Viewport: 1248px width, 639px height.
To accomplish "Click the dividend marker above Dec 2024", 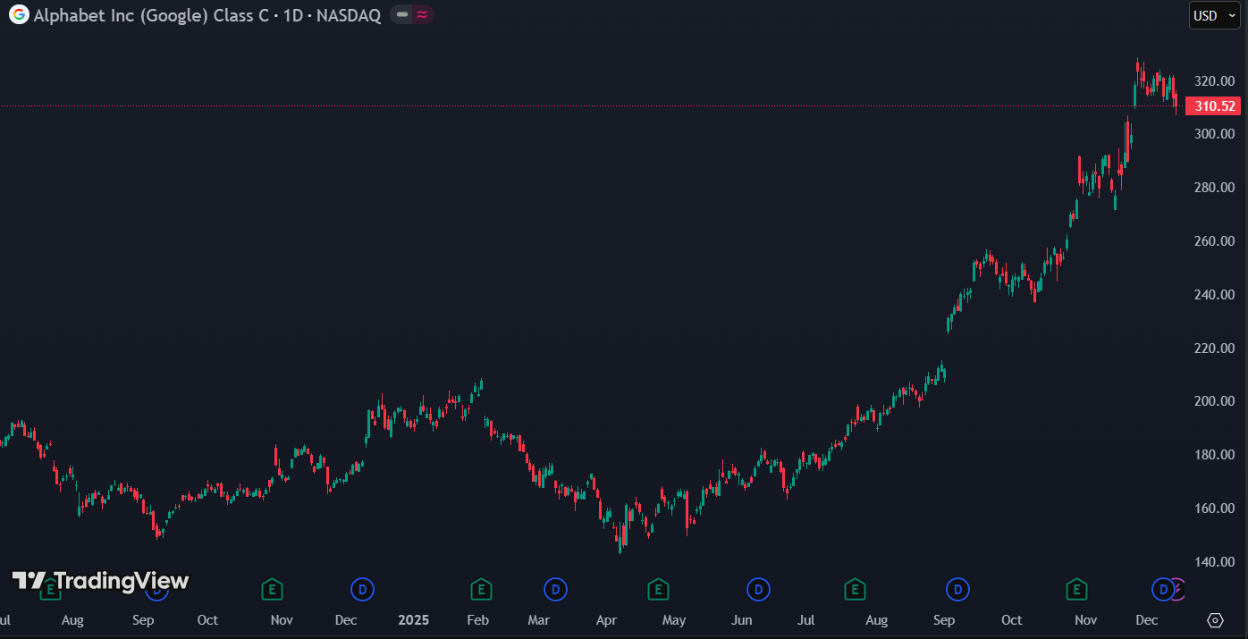I will [x=362, y=589].
